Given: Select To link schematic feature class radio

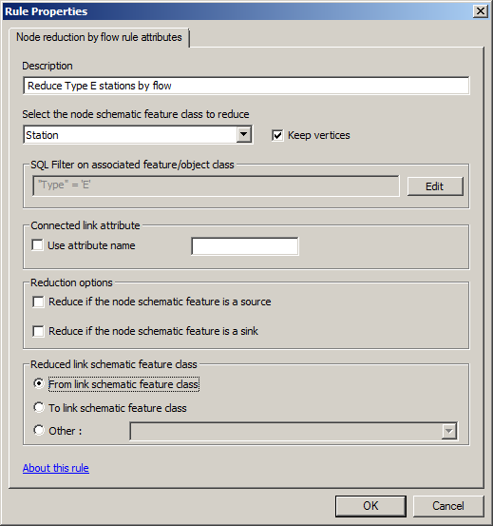Looking at the screenshot, I should 39,408.
